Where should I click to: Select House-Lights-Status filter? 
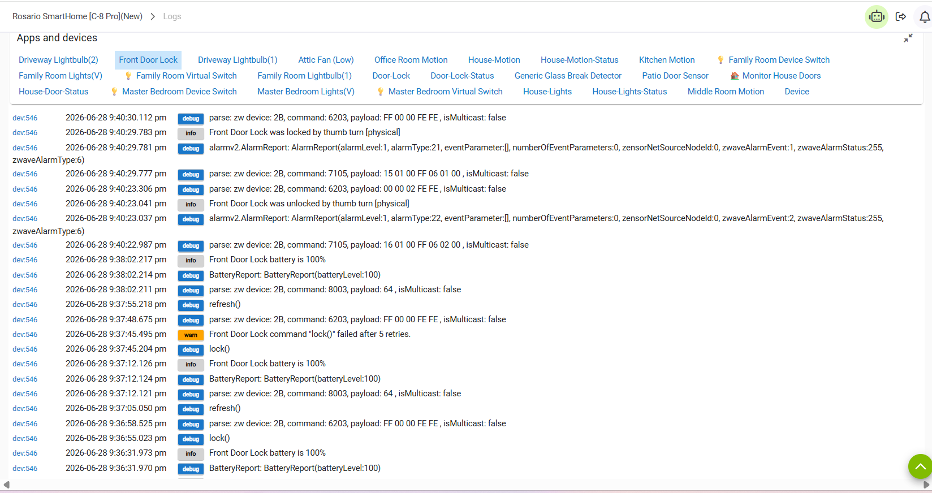[x=629, y=92]
